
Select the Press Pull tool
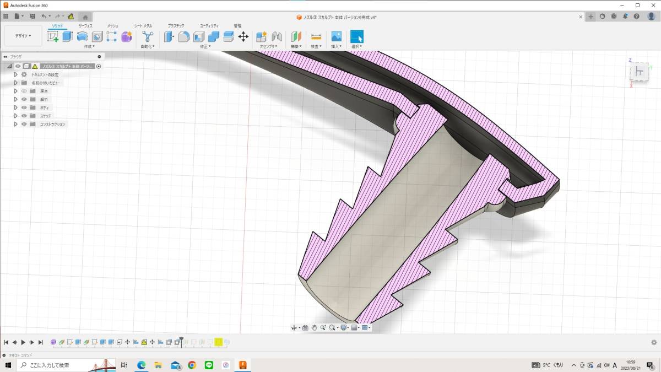click(x=169, y=36)
